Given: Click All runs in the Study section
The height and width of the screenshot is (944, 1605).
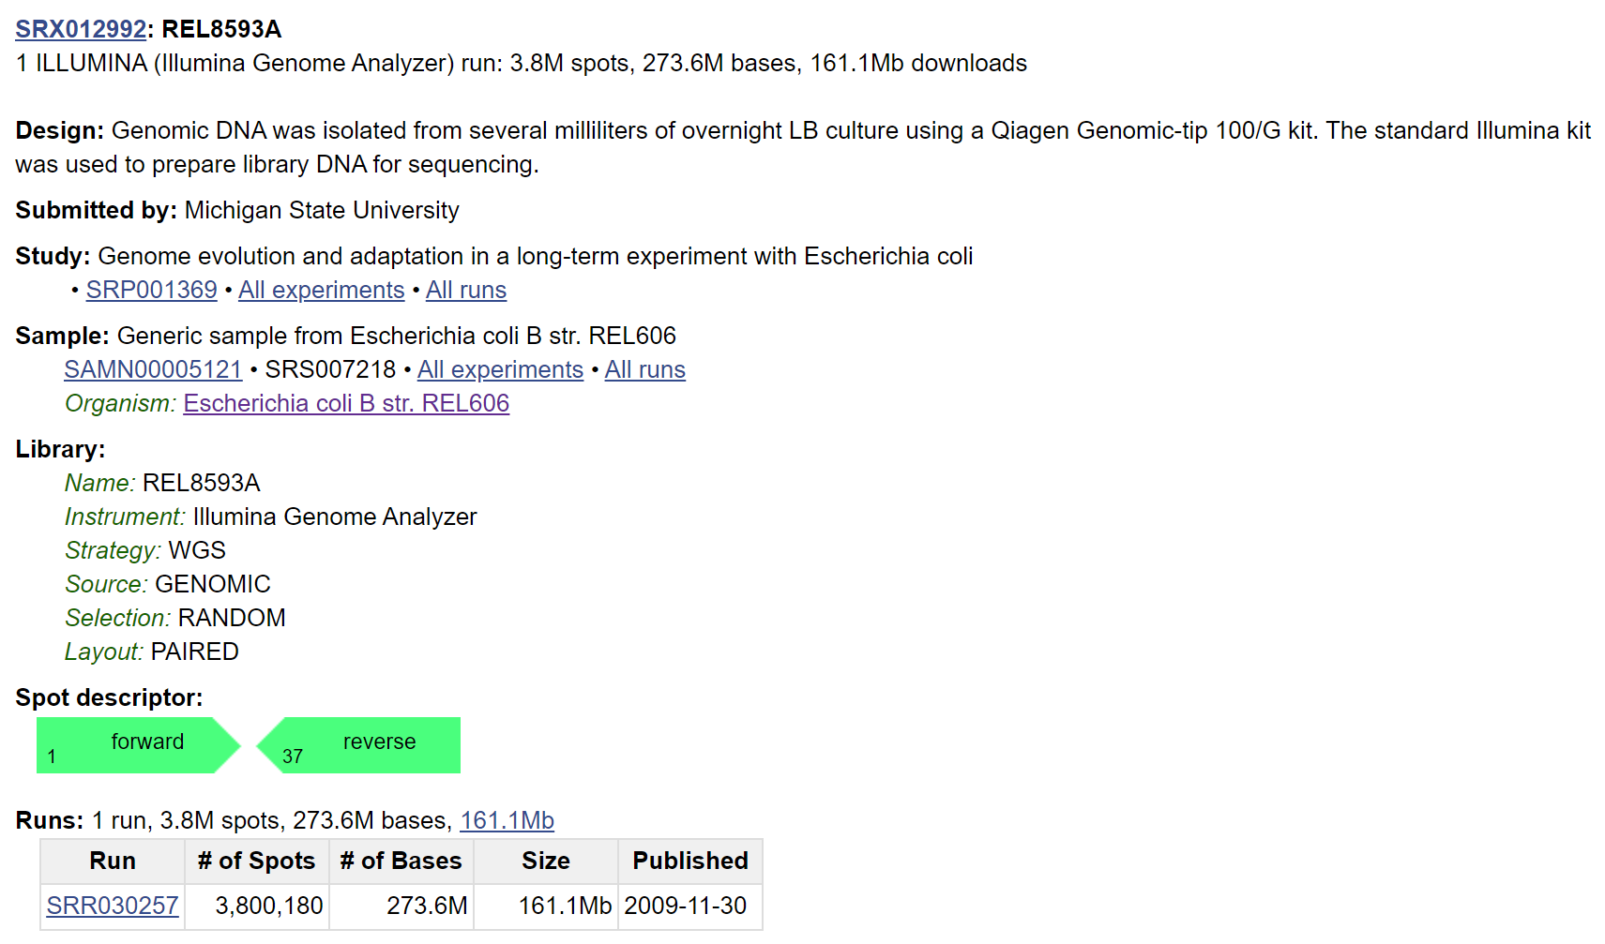Looking at the screenshot, I should [465, 291].
